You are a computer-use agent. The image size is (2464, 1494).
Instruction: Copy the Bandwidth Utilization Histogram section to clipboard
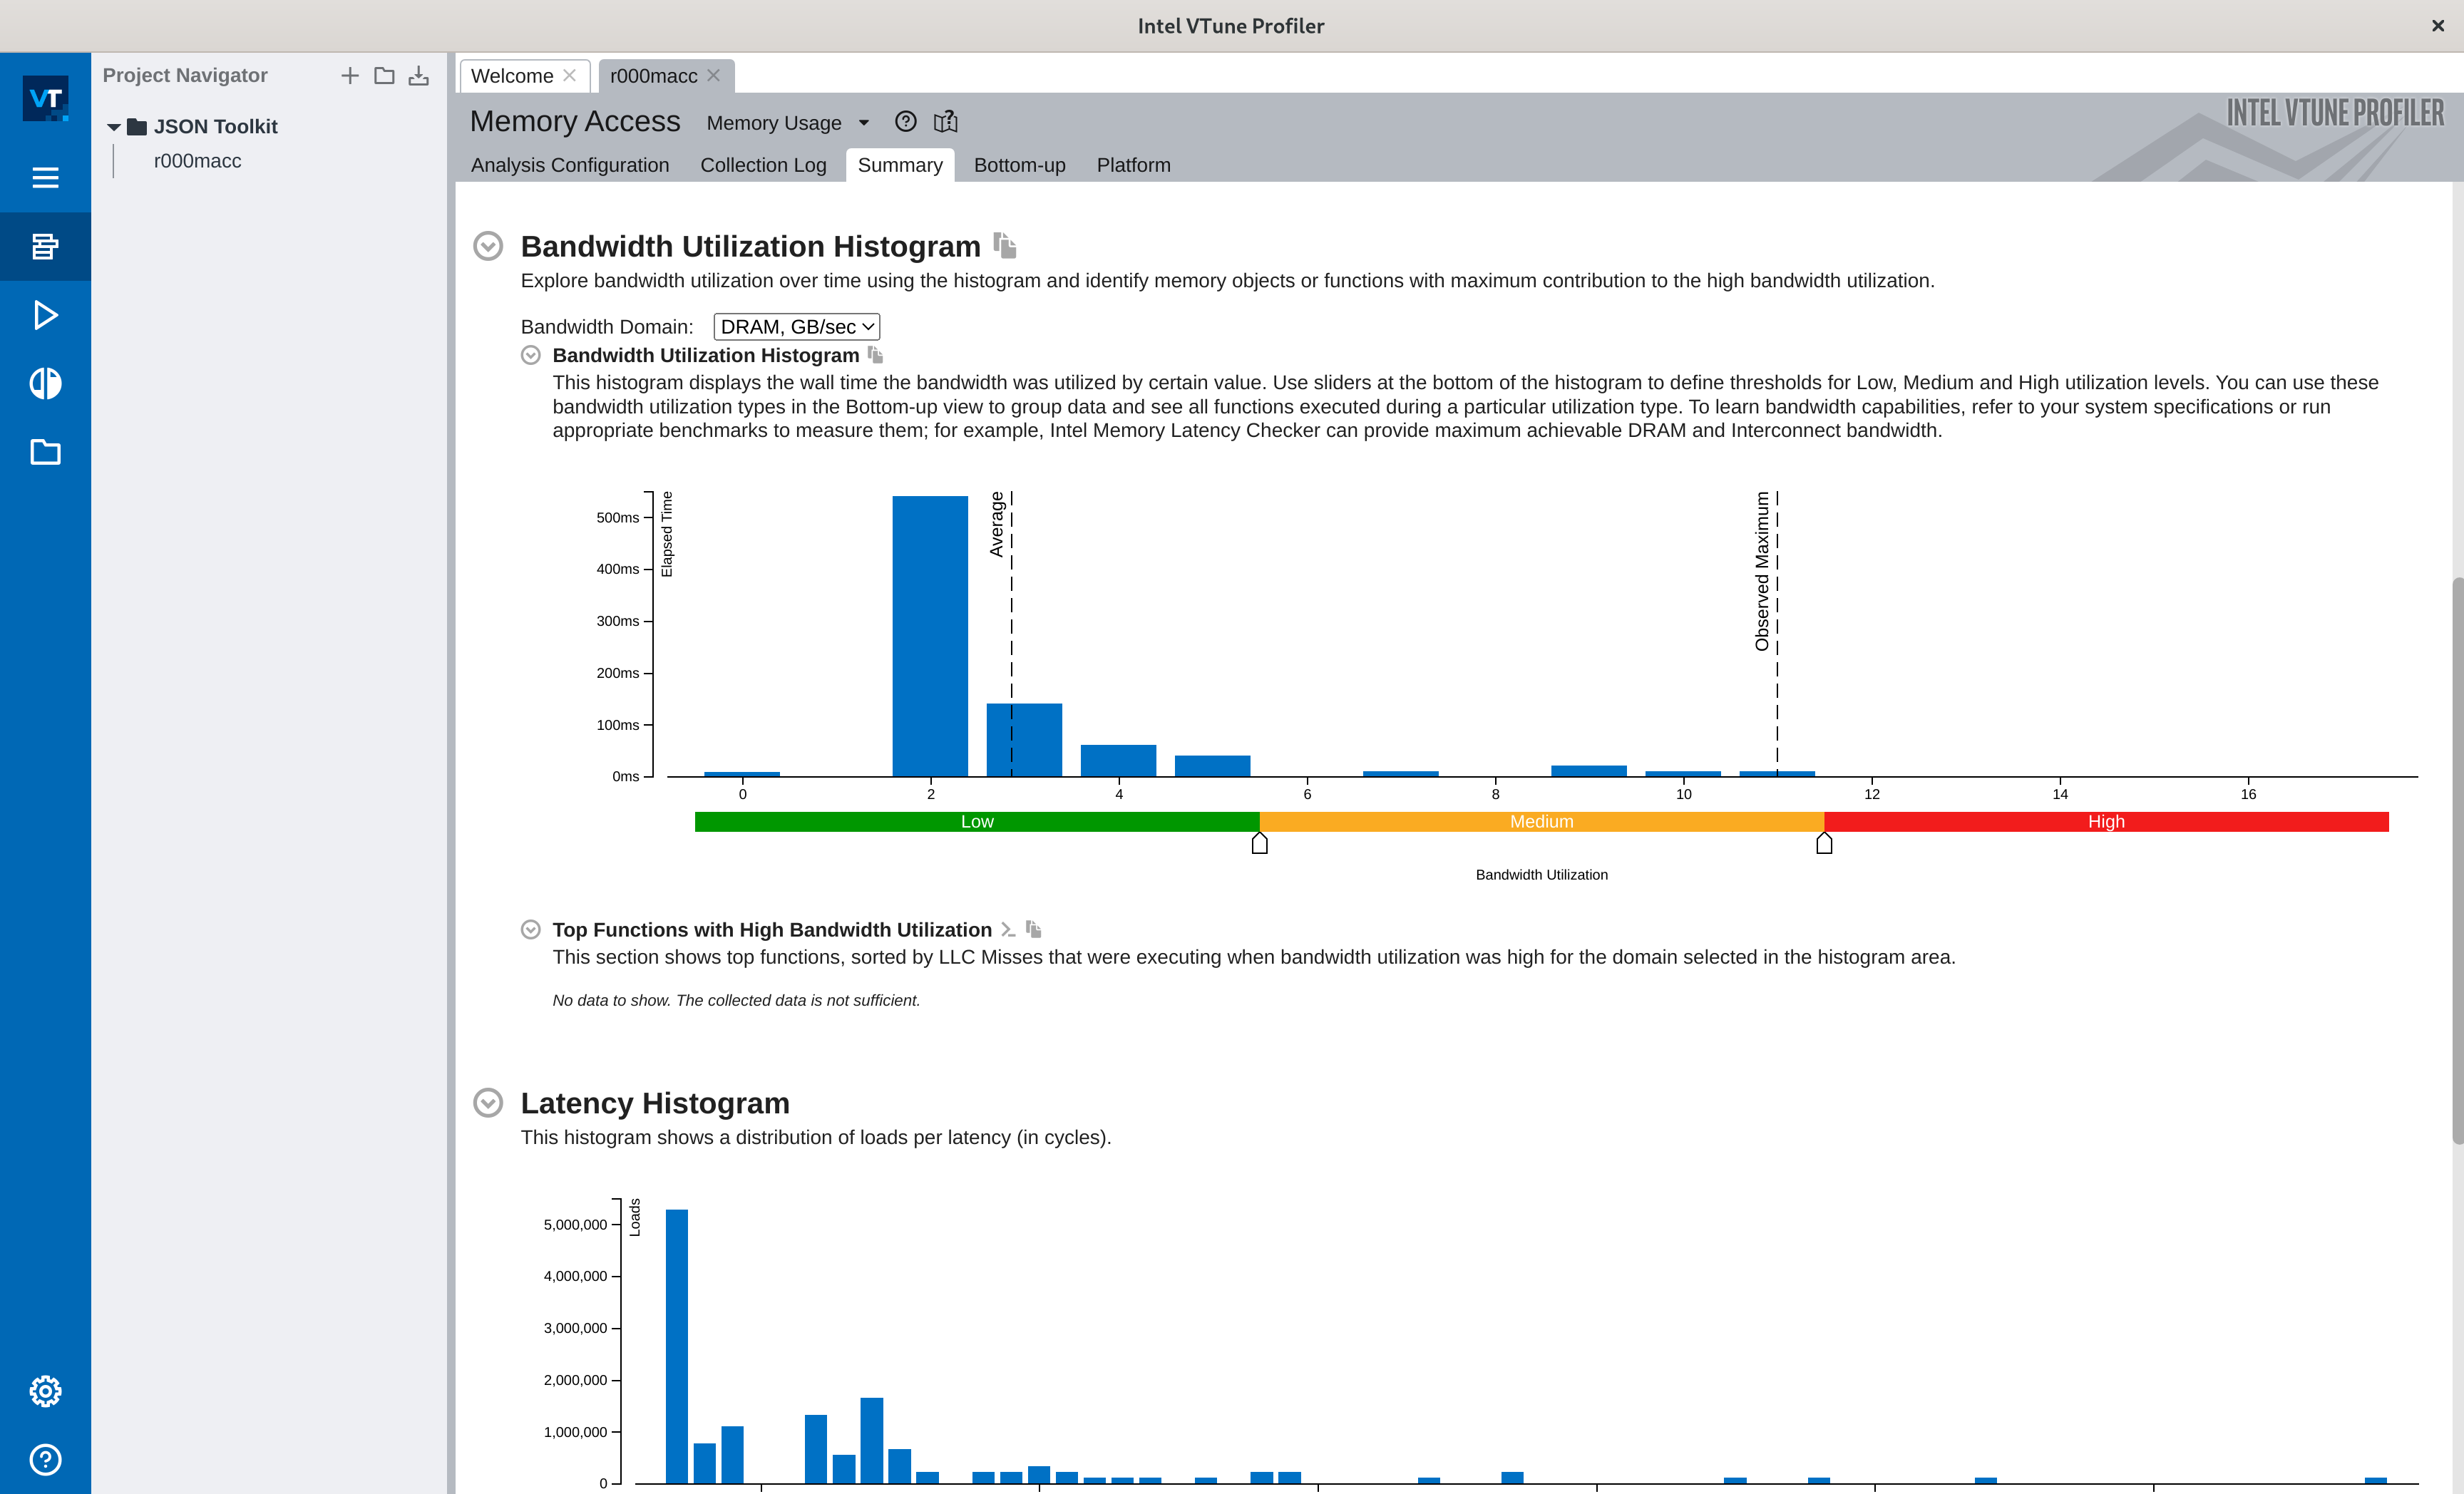(x=1005, y=245)
